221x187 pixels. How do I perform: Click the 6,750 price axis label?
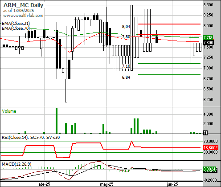pyautogui.click(x=208, y=78)
